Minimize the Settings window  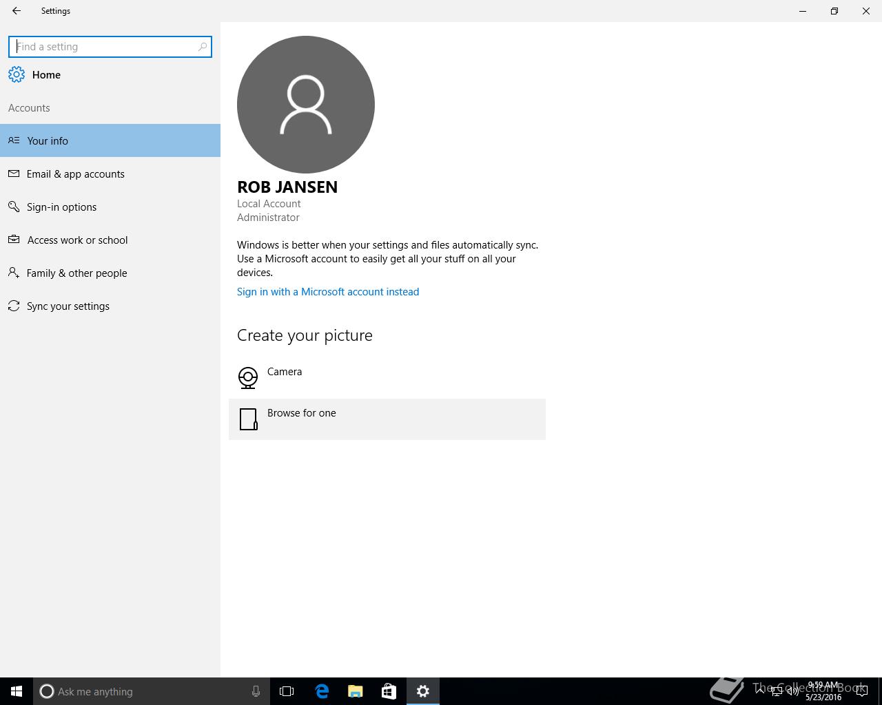click(x=803, y=11)
